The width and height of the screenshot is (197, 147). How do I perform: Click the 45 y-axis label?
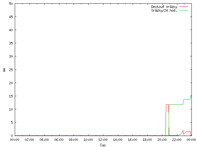(x=11, y=17)
